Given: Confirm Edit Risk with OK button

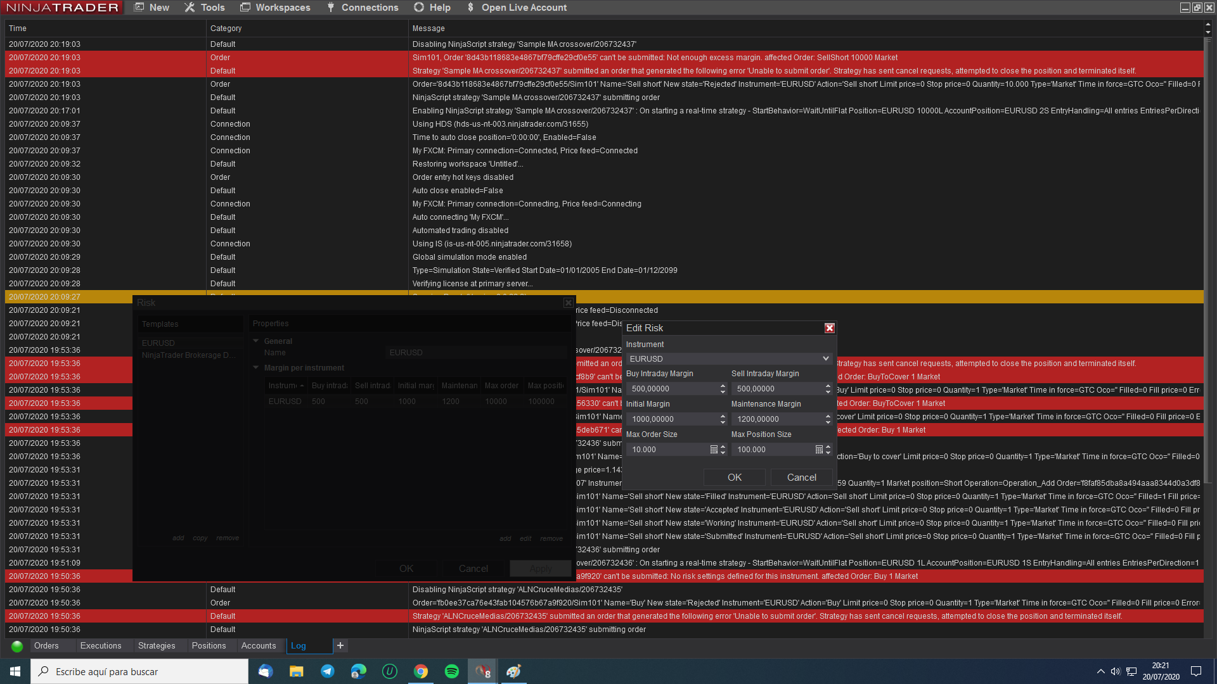Looking at the screenshot, I should [734, 478].
